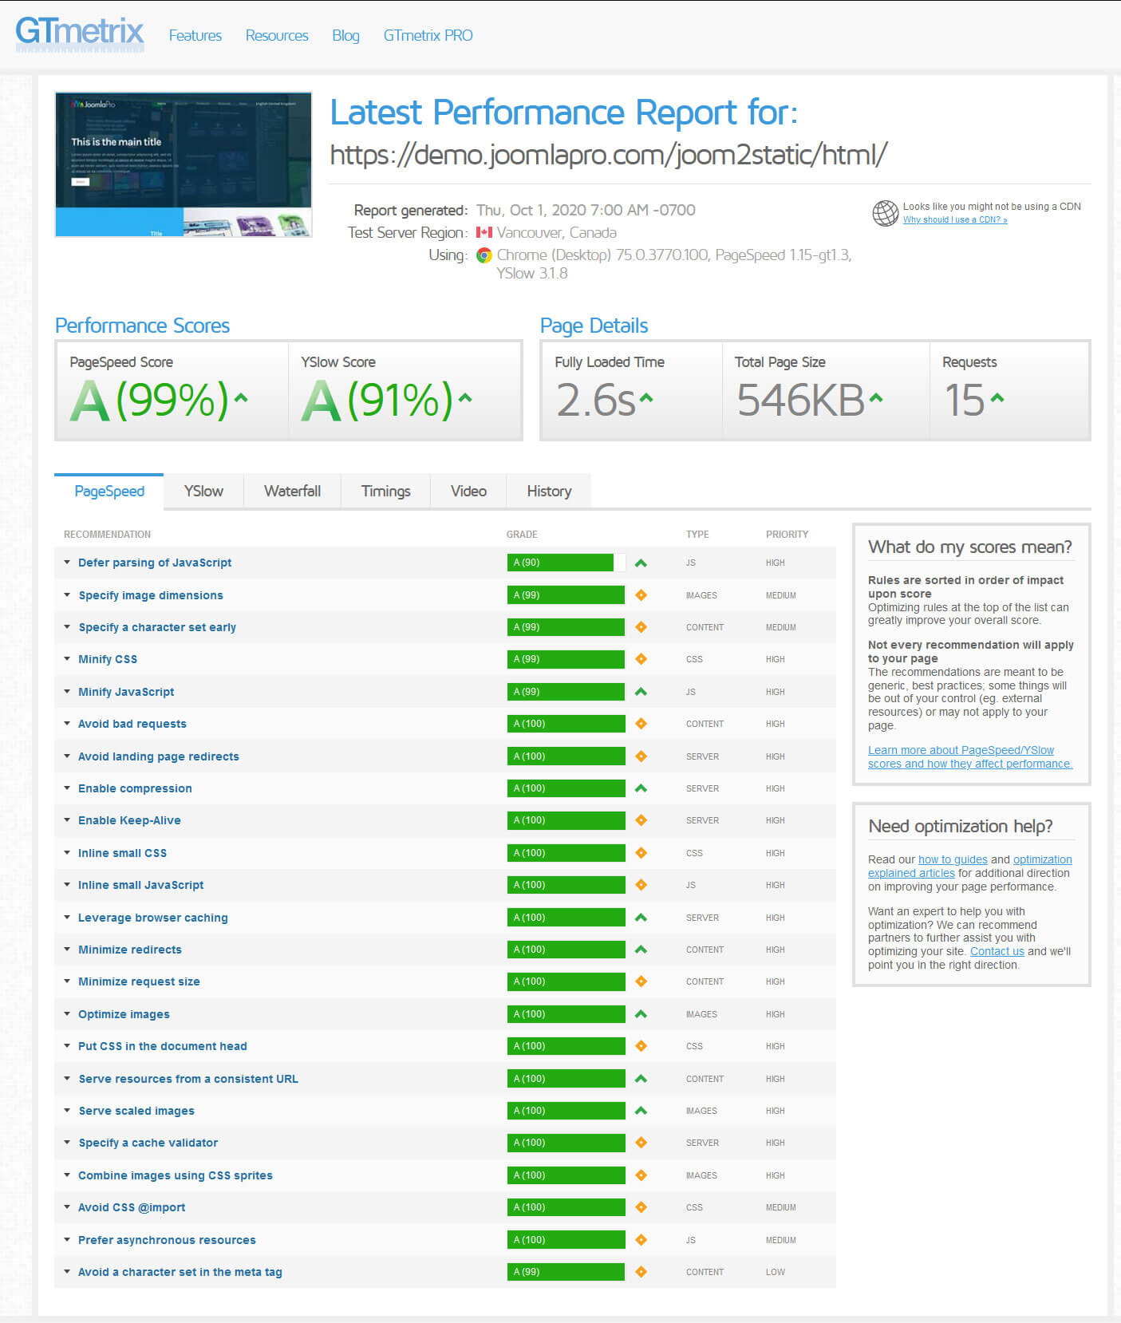
Task: Sort by the TYPE column header
Action: (x=697, y=535)
